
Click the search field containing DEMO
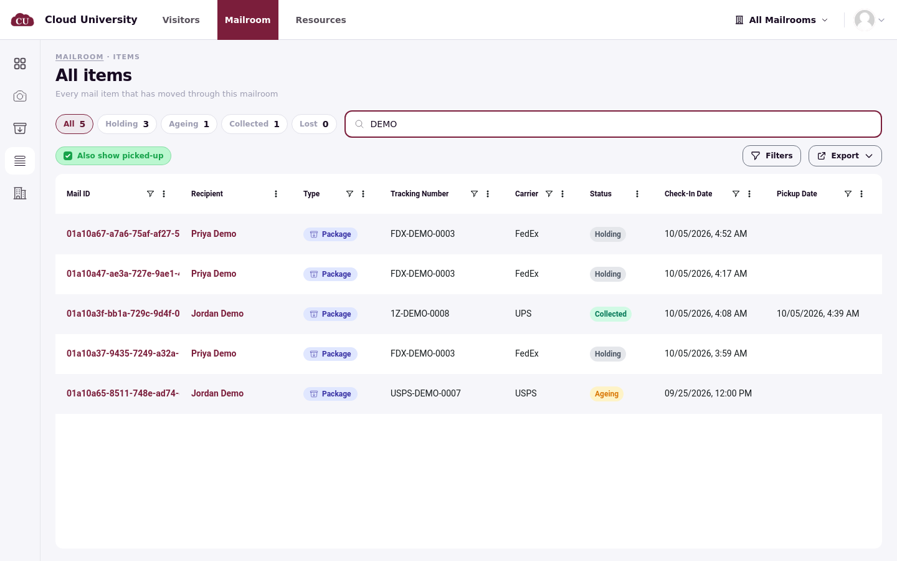point(613,124)
